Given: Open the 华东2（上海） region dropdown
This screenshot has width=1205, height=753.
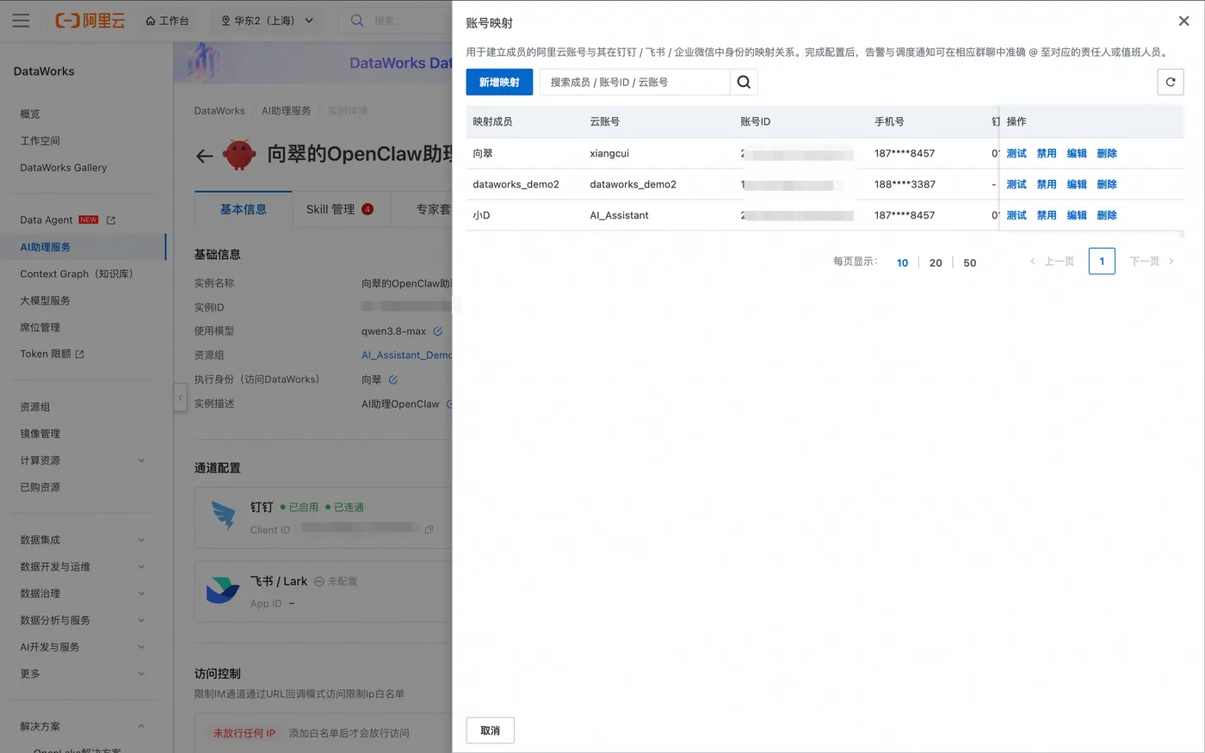Looking at the screenshot, I should click(268, 21).
